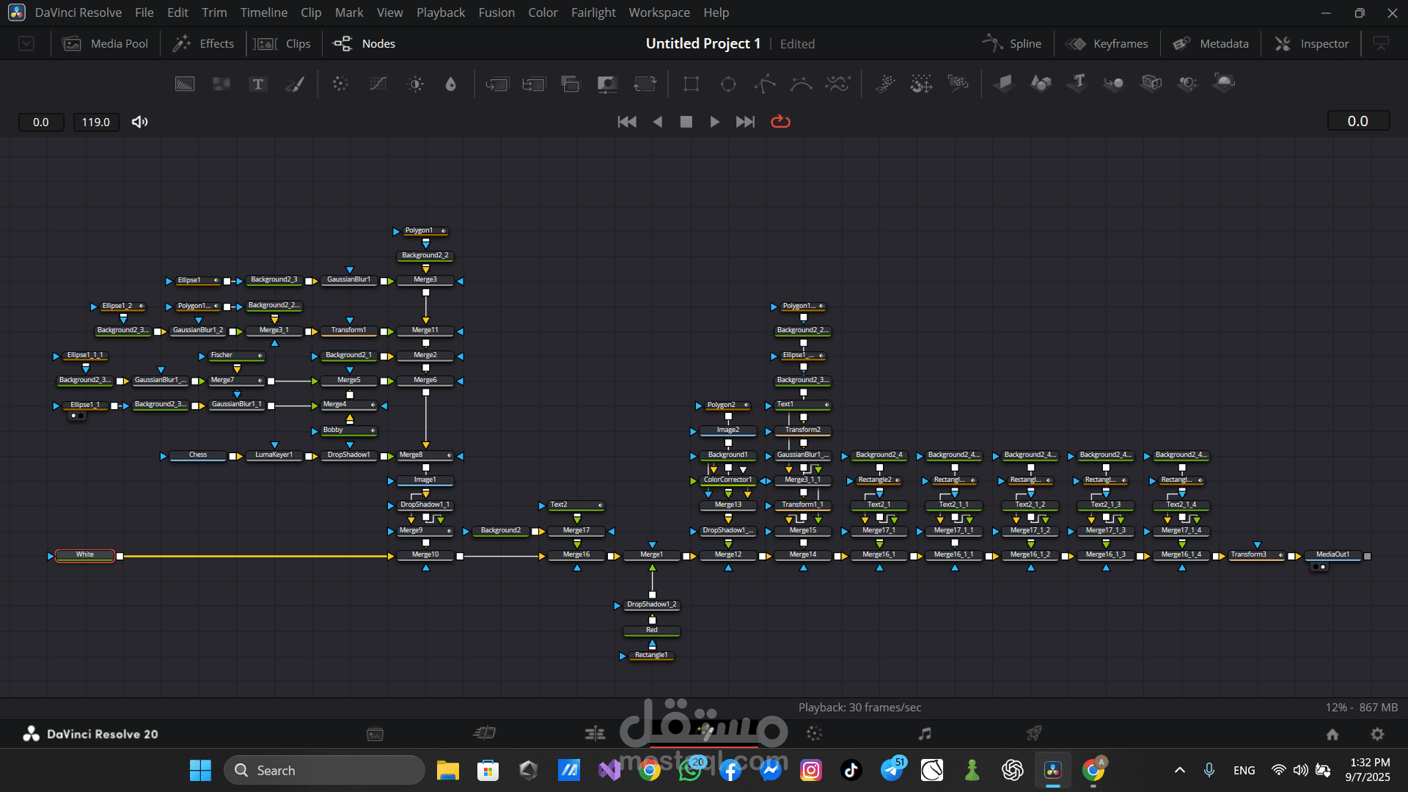This screenshot has width=1408, height=792.
Task: Open the Workspace menu
Action: point(659,12)
